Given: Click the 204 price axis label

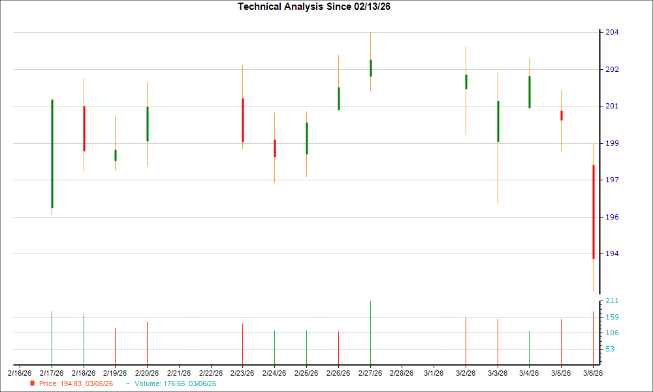Looking at the screenshot, I should coord(612,33).
